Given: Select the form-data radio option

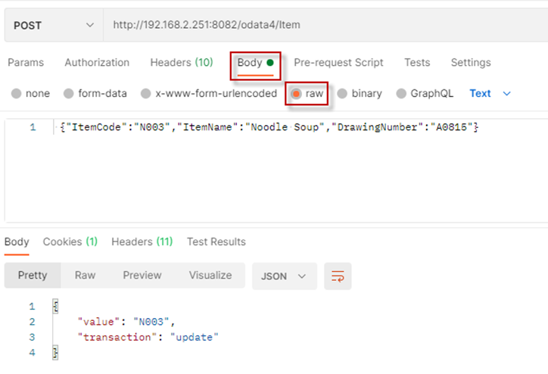Looking at the screenshot, I should coord(69,94).
